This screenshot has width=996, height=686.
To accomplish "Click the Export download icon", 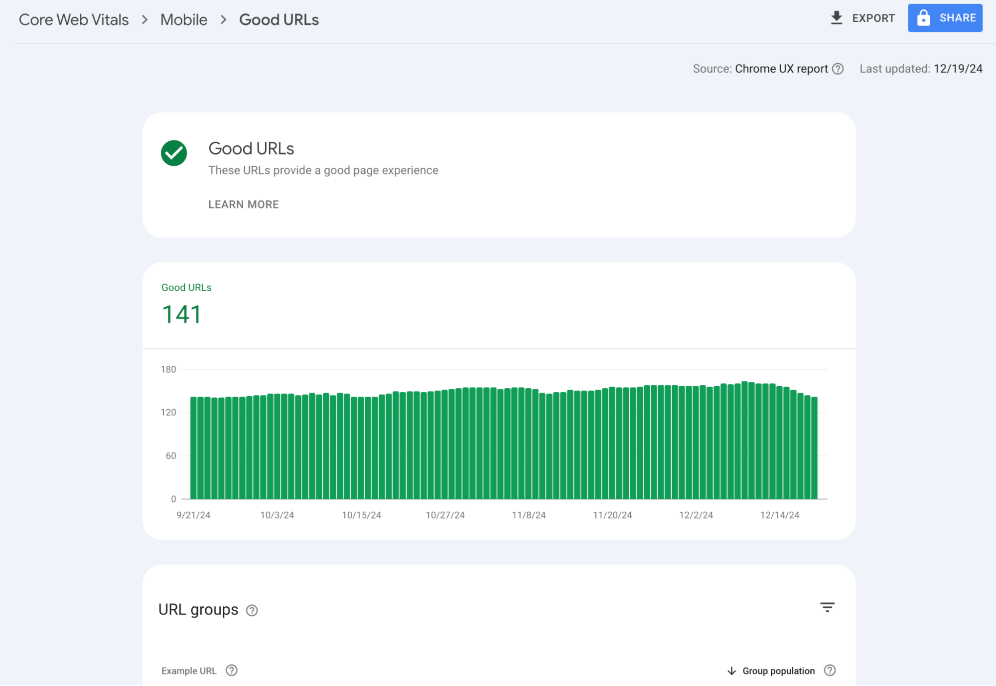I will [837, 18].
